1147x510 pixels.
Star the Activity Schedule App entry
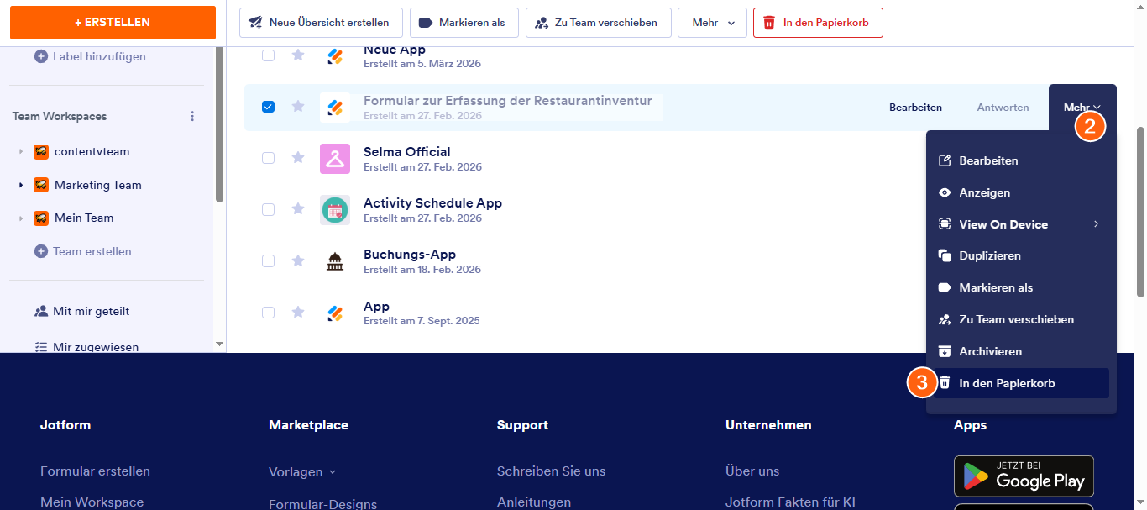click(x=297, y=208)
